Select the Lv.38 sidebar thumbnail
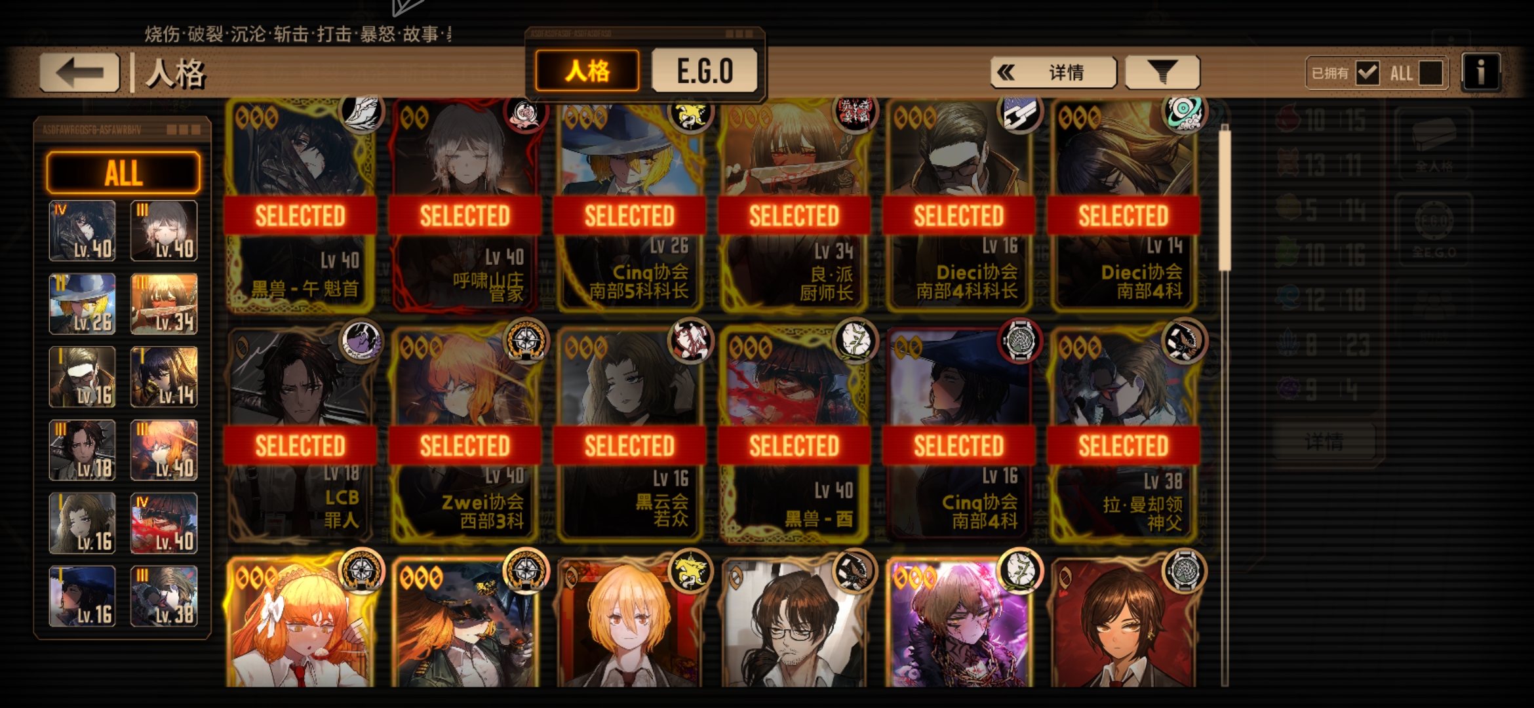This screenshot has width=1534, height=708. click(x=164, y=596)
